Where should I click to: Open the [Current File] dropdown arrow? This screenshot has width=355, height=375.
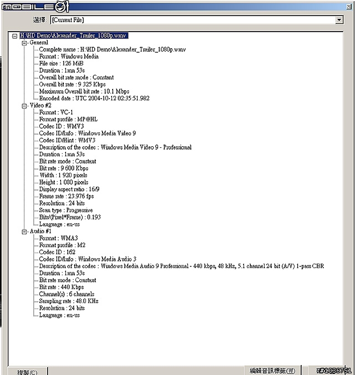pos(339,20)
